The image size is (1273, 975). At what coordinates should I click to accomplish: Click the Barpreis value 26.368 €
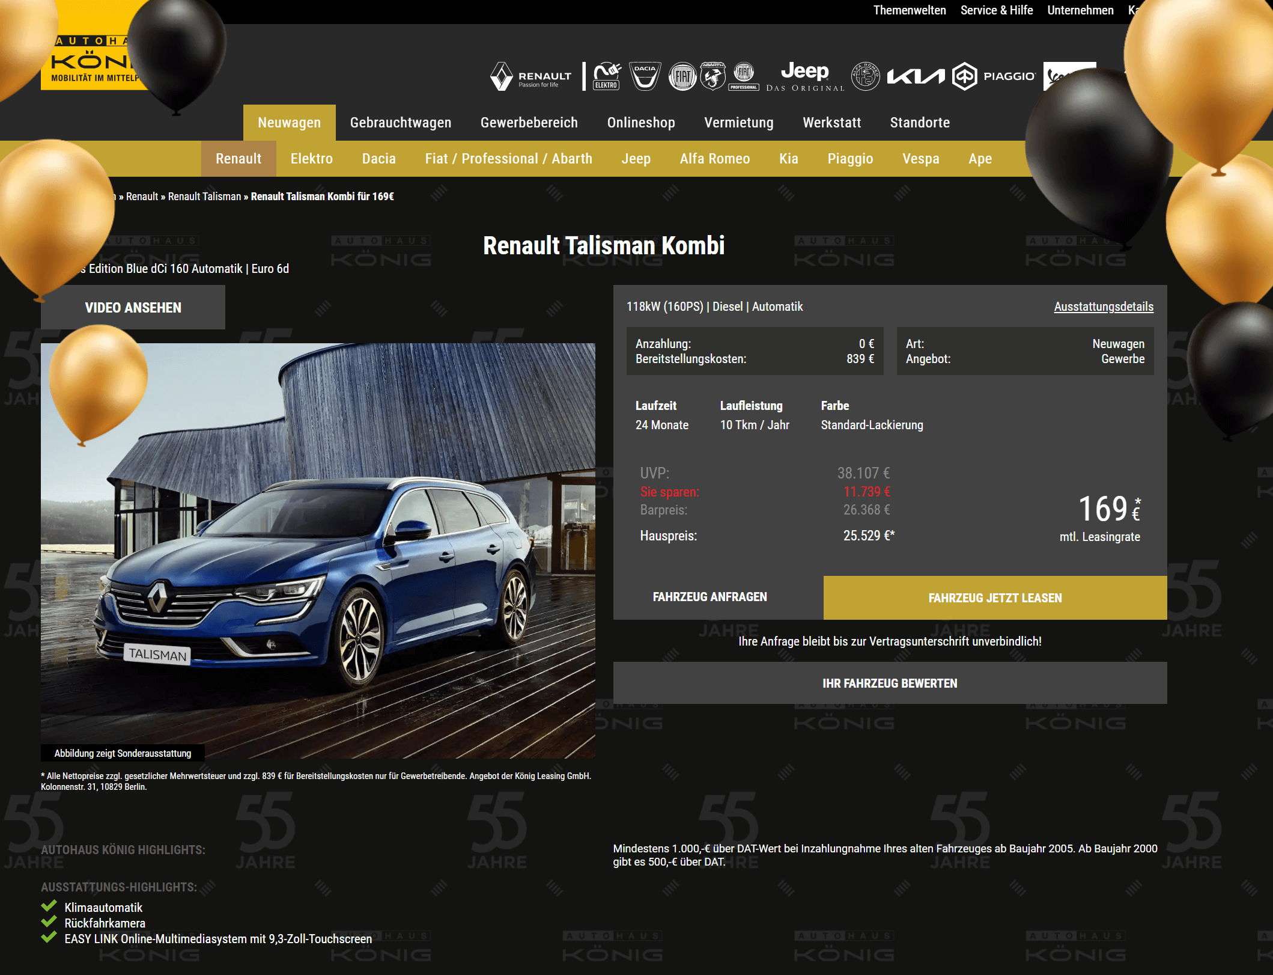(x=866, y=510)
